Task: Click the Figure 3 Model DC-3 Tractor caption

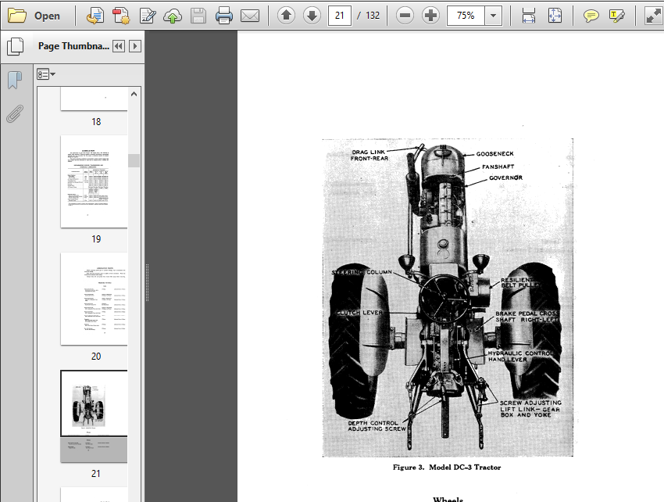Action: (447, 468)
